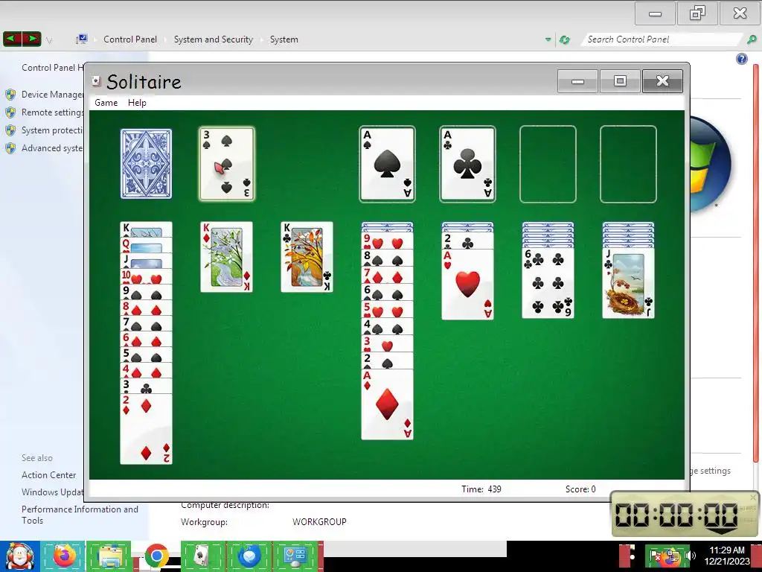Open recent pages dropdown arrow
This screenshot has width=762, height=572.
coord(49,40)
